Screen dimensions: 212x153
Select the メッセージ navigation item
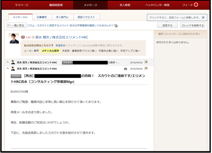click(x=90, y=5)
